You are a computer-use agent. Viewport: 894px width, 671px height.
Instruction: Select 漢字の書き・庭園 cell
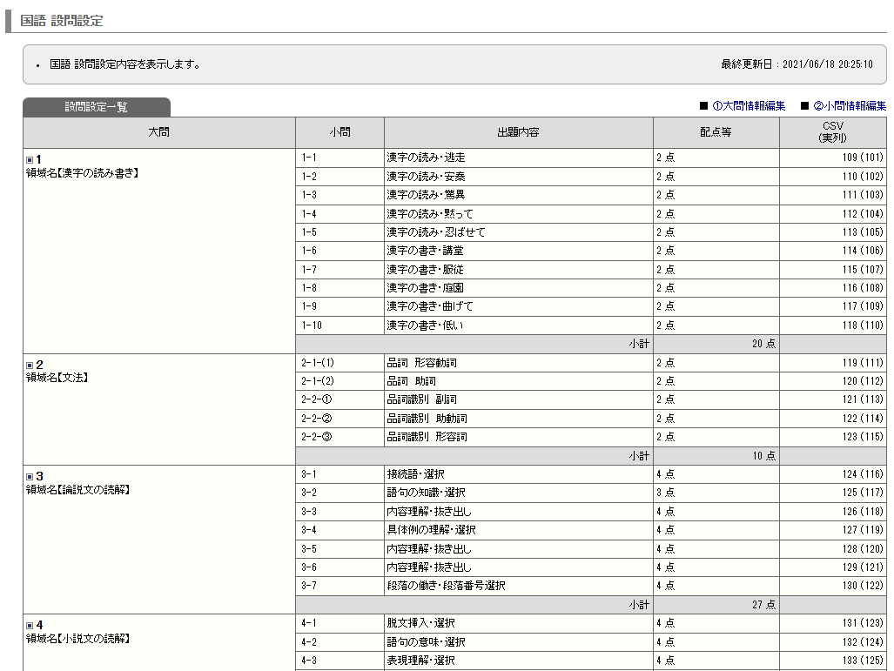click(518, 288)
